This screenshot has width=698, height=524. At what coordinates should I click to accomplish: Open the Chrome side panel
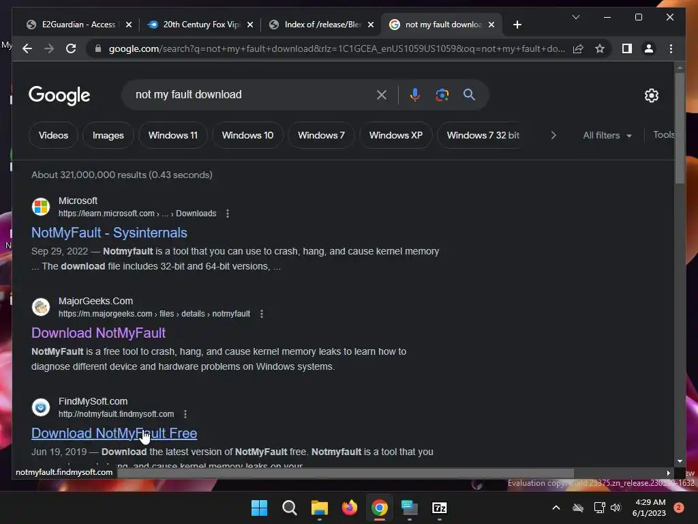(x=627, y=48)
